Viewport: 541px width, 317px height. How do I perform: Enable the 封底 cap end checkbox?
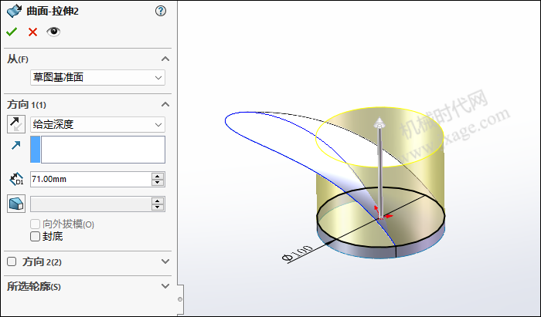[x=36, y=237]
